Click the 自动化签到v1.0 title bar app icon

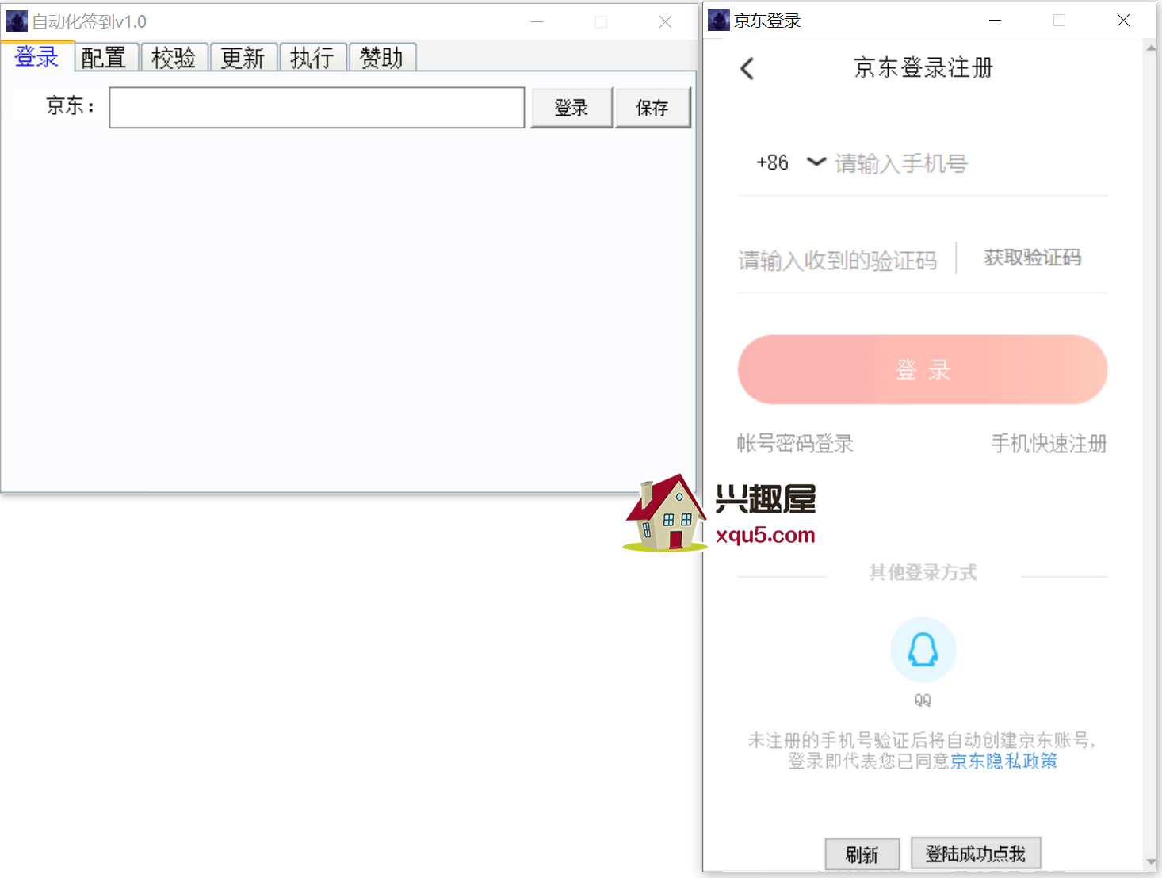[x=17, y=21]
